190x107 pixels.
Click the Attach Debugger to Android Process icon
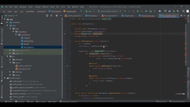click(x=151, y=11)
